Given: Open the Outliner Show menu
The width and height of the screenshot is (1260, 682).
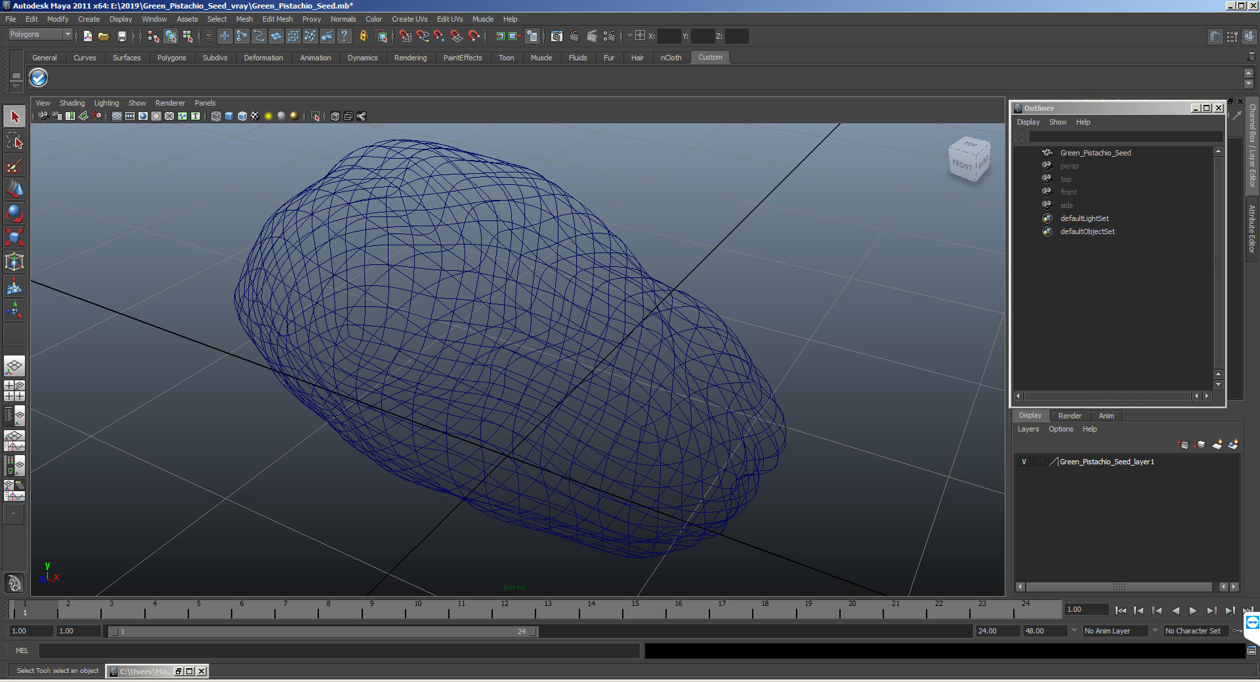Looking at the screenshot, I should 1058,122.
